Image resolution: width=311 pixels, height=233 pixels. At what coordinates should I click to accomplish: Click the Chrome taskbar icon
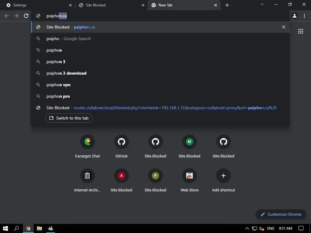28,228
